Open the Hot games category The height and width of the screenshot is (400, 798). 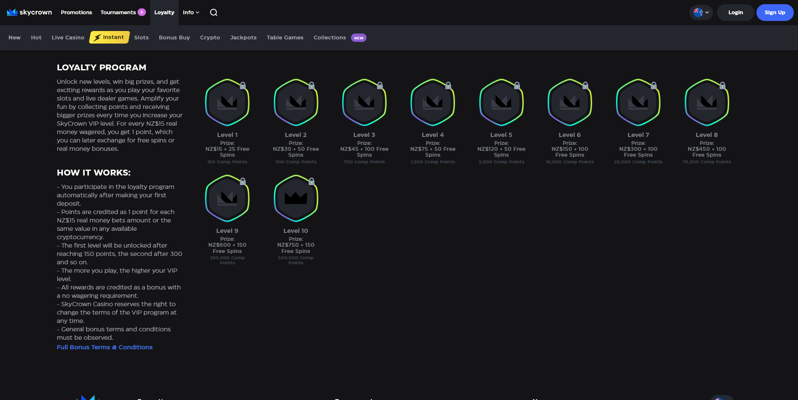pos(36,38)
